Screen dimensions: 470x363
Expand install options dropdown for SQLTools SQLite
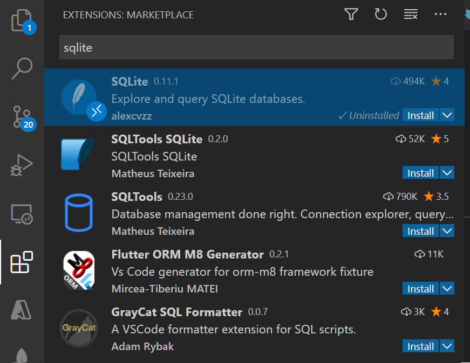(x=447, y=173)
